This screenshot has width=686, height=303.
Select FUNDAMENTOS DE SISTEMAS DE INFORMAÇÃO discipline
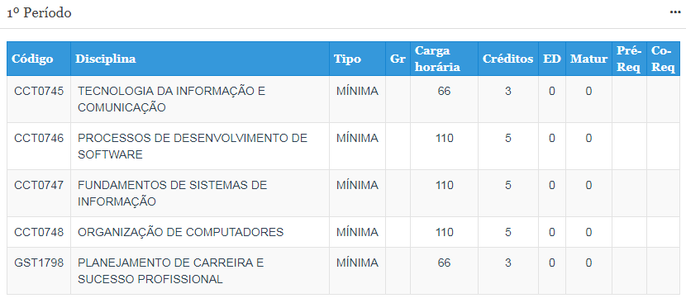click(x=173, y=193)
